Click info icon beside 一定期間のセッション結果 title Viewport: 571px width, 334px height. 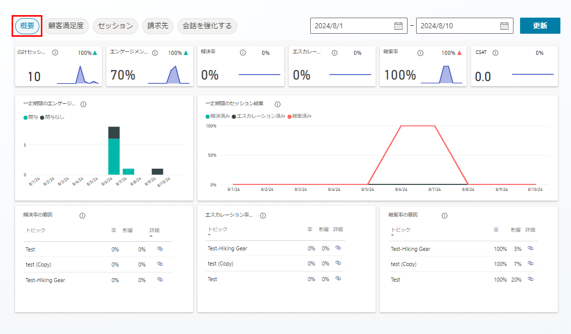click(277, 104)
